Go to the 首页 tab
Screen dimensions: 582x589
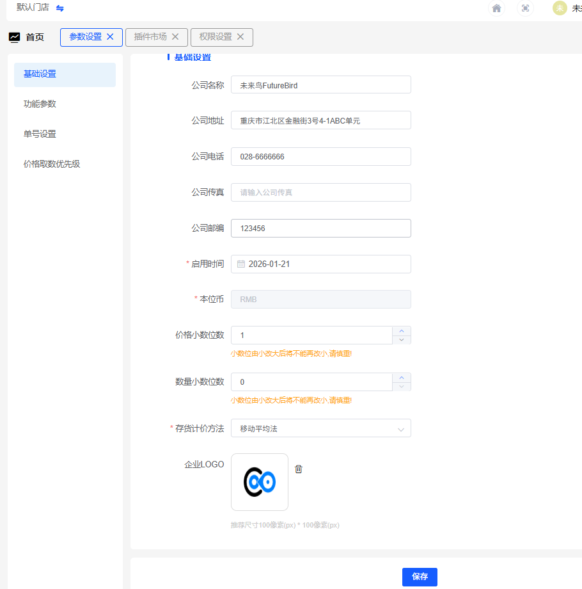click(x=27, y=37)
